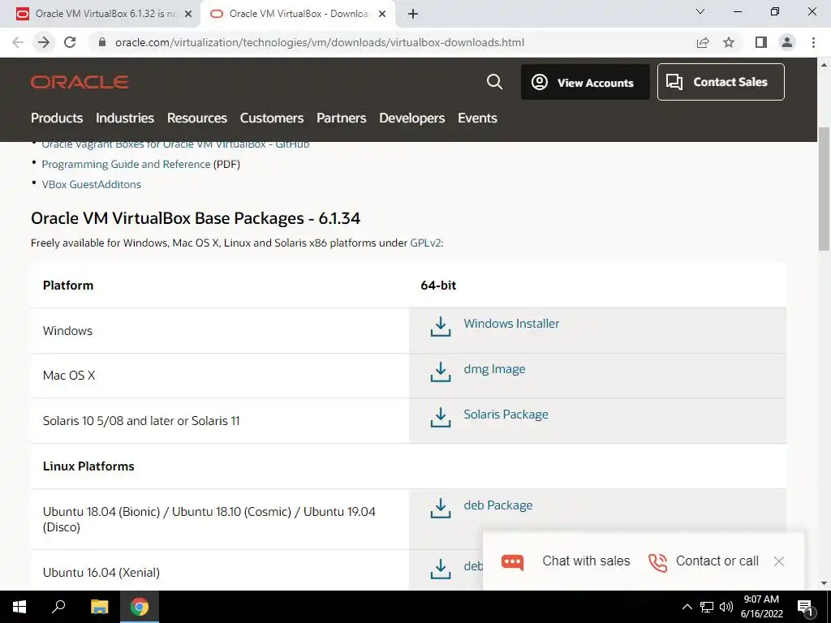Click the scrollbar up arrow
831x623 pixels.
(x=824, y=65)
